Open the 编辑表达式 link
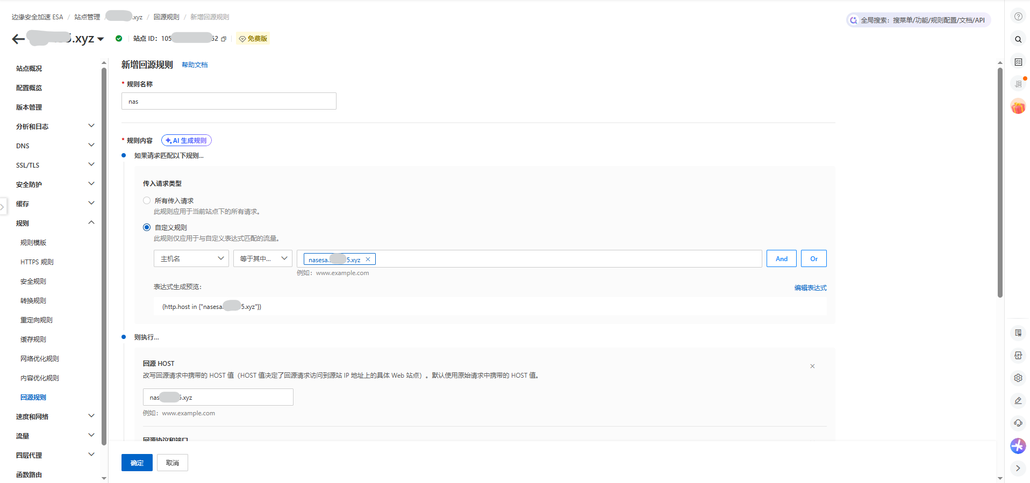1030x483 pixels. [811, 287]
